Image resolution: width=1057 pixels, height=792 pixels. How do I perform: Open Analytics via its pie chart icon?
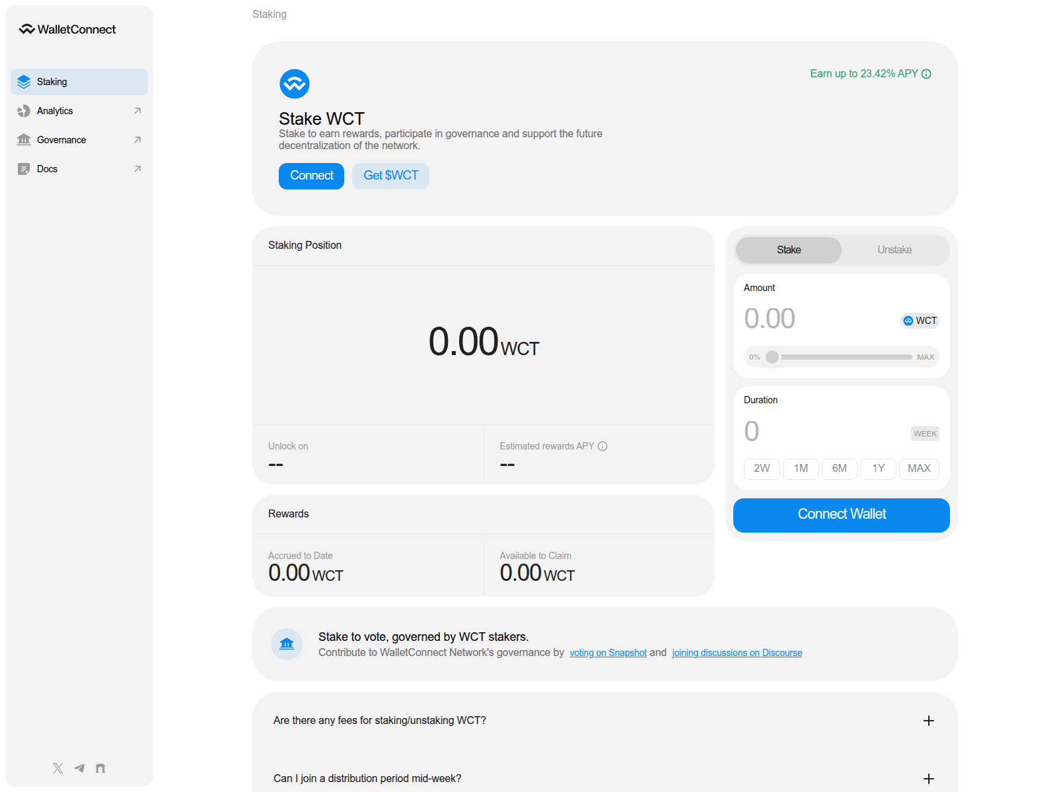coord(24,110)
